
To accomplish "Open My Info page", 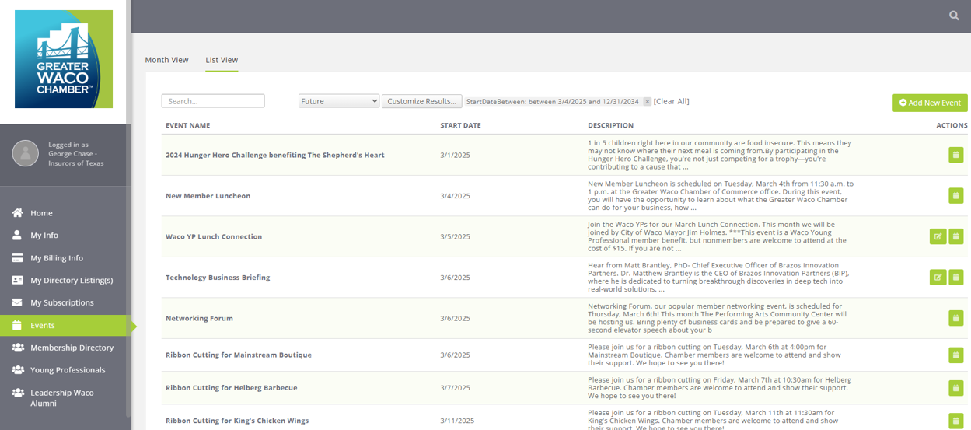I will click(44, 236).
